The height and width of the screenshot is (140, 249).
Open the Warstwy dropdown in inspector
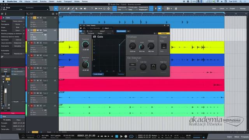pos(19,30)
